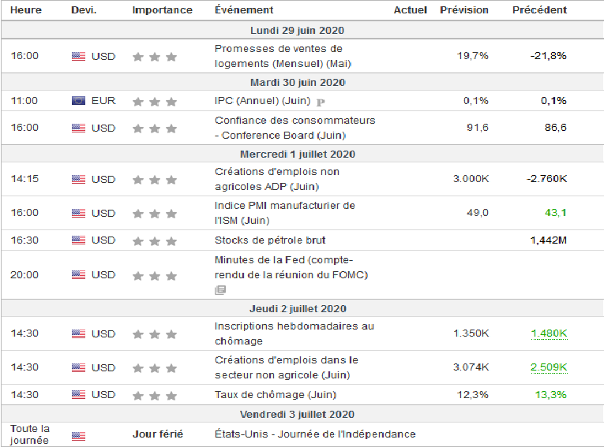This screenshot has height=447, width=604.
Task: Click the US flag on the Jour férié row
Action: 78,435
